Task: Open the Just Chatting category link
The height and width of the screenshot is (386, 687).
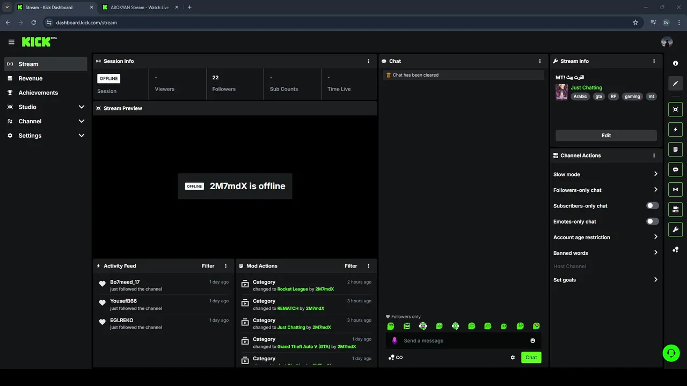Action: pyautogui.click(x=586, y=87)
